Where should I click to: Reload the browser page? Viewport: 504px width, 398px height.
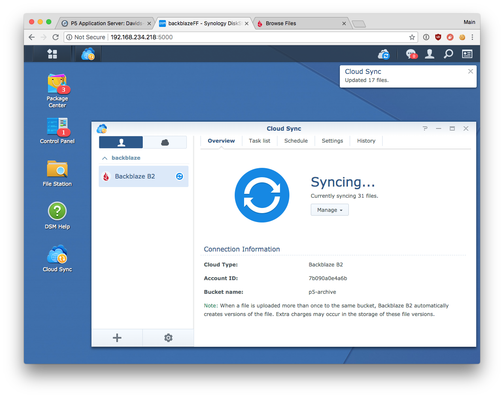[56, 37]
